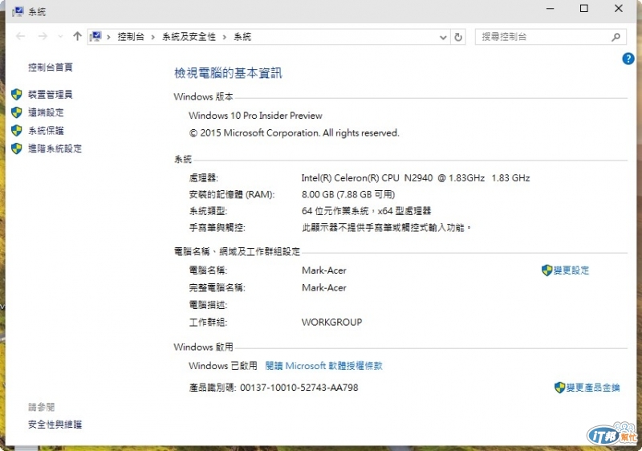Select 控制台 in the breadcrumb
642x451 pixels.
(131, 37)
